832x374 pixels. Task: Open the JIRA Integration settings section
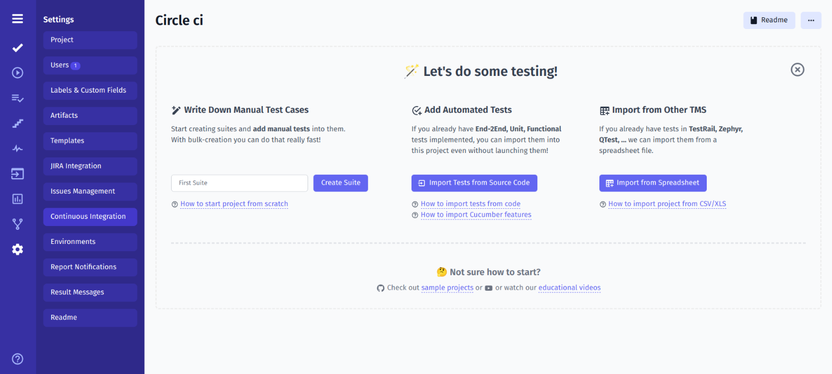tap(89, 166)
